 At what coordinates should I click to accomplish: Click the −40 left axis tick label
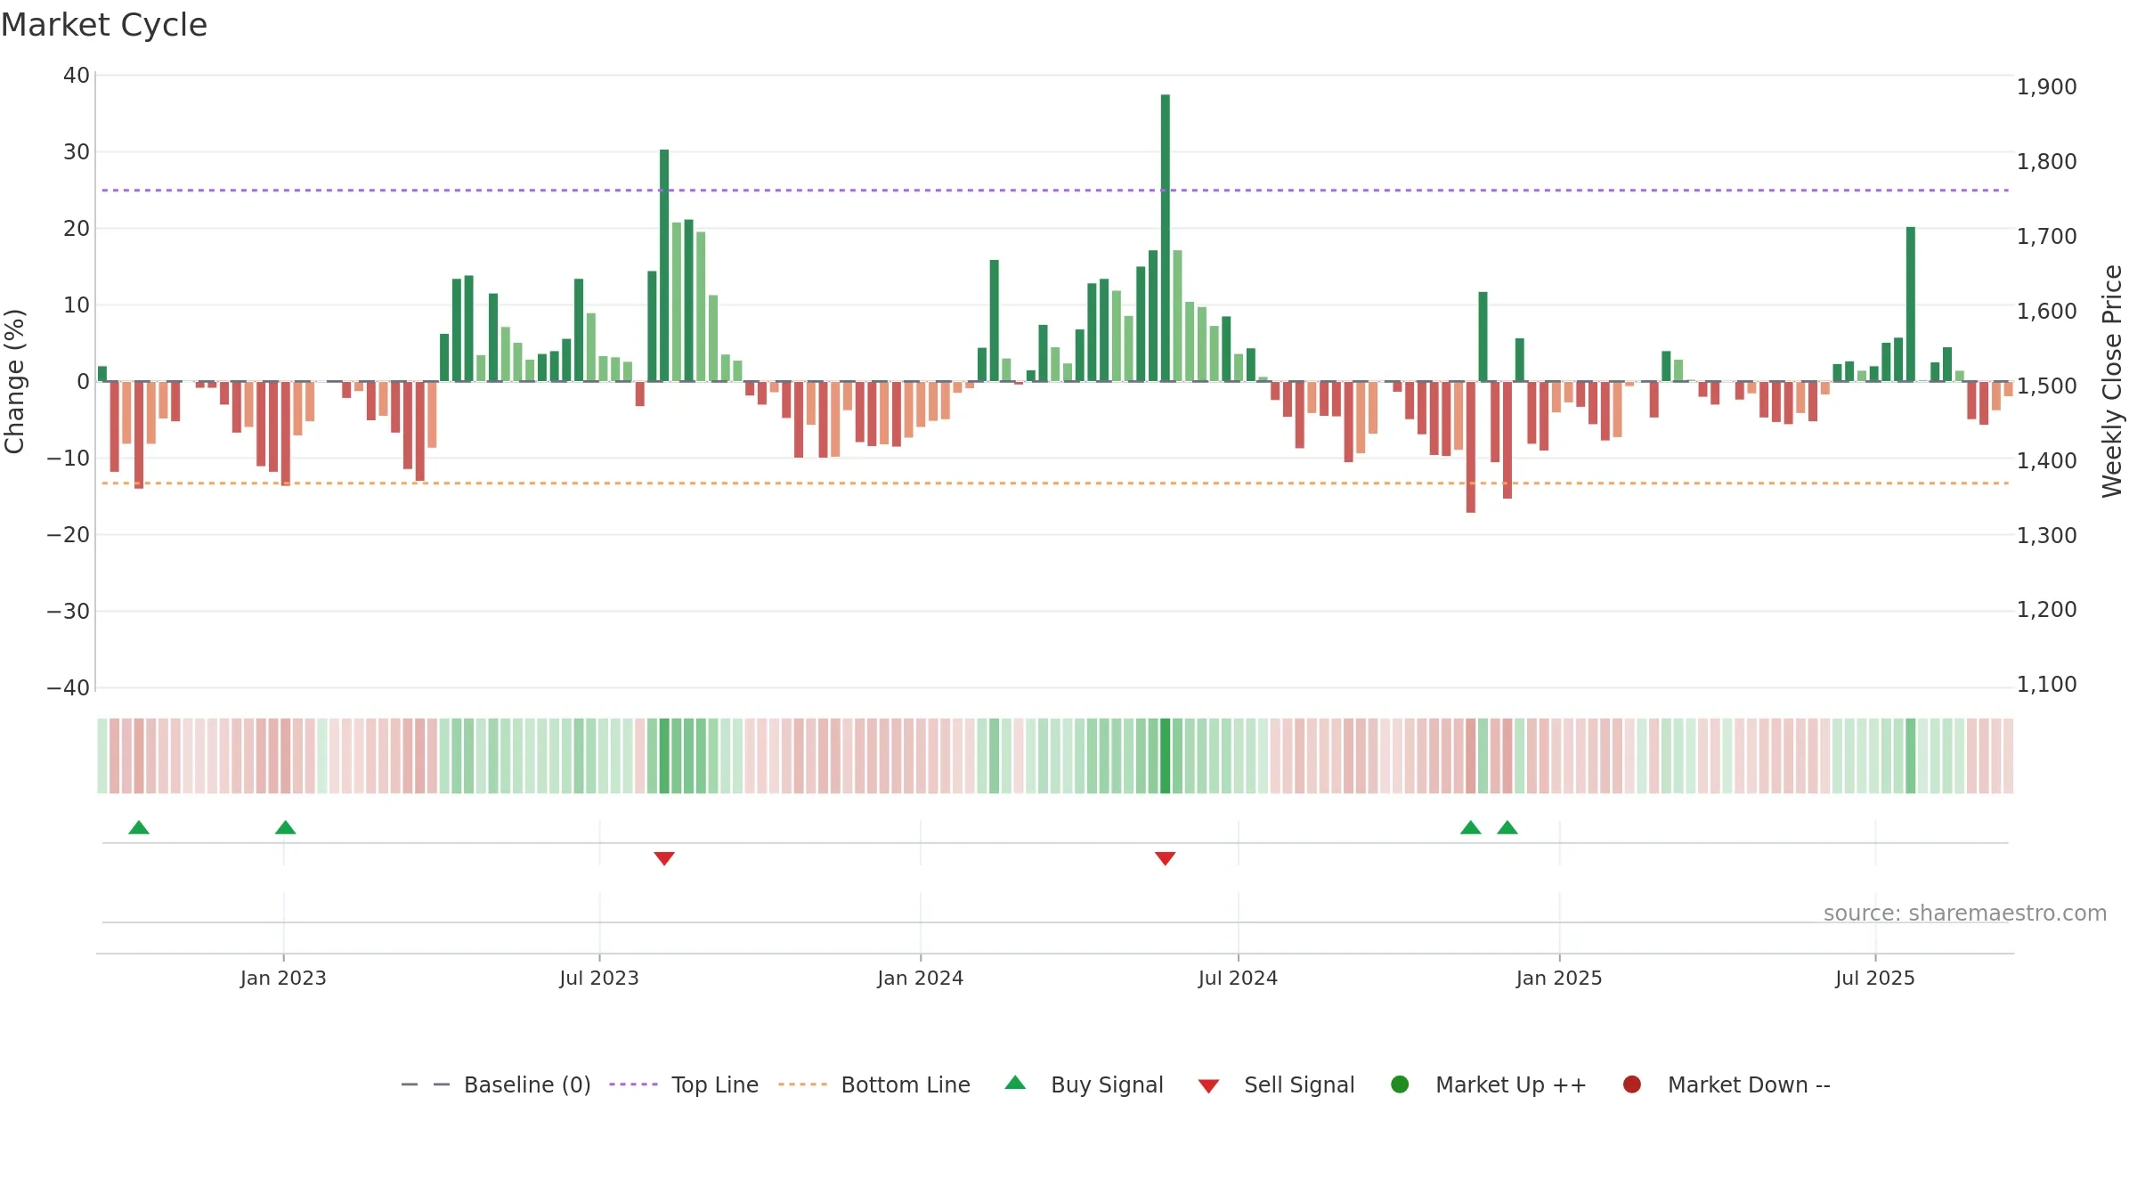click(69, 687)
